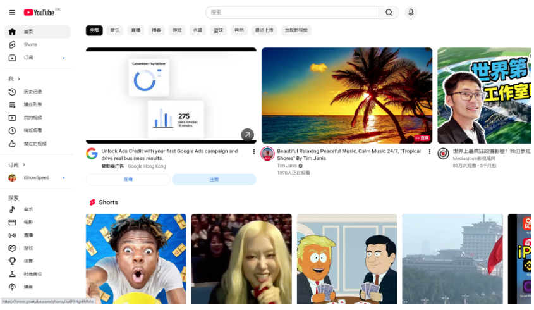This screenshot has width=534, height=310.
Task: Open Beautiful Relaxing Peaceful Music video title
Action: pos(349,154)
